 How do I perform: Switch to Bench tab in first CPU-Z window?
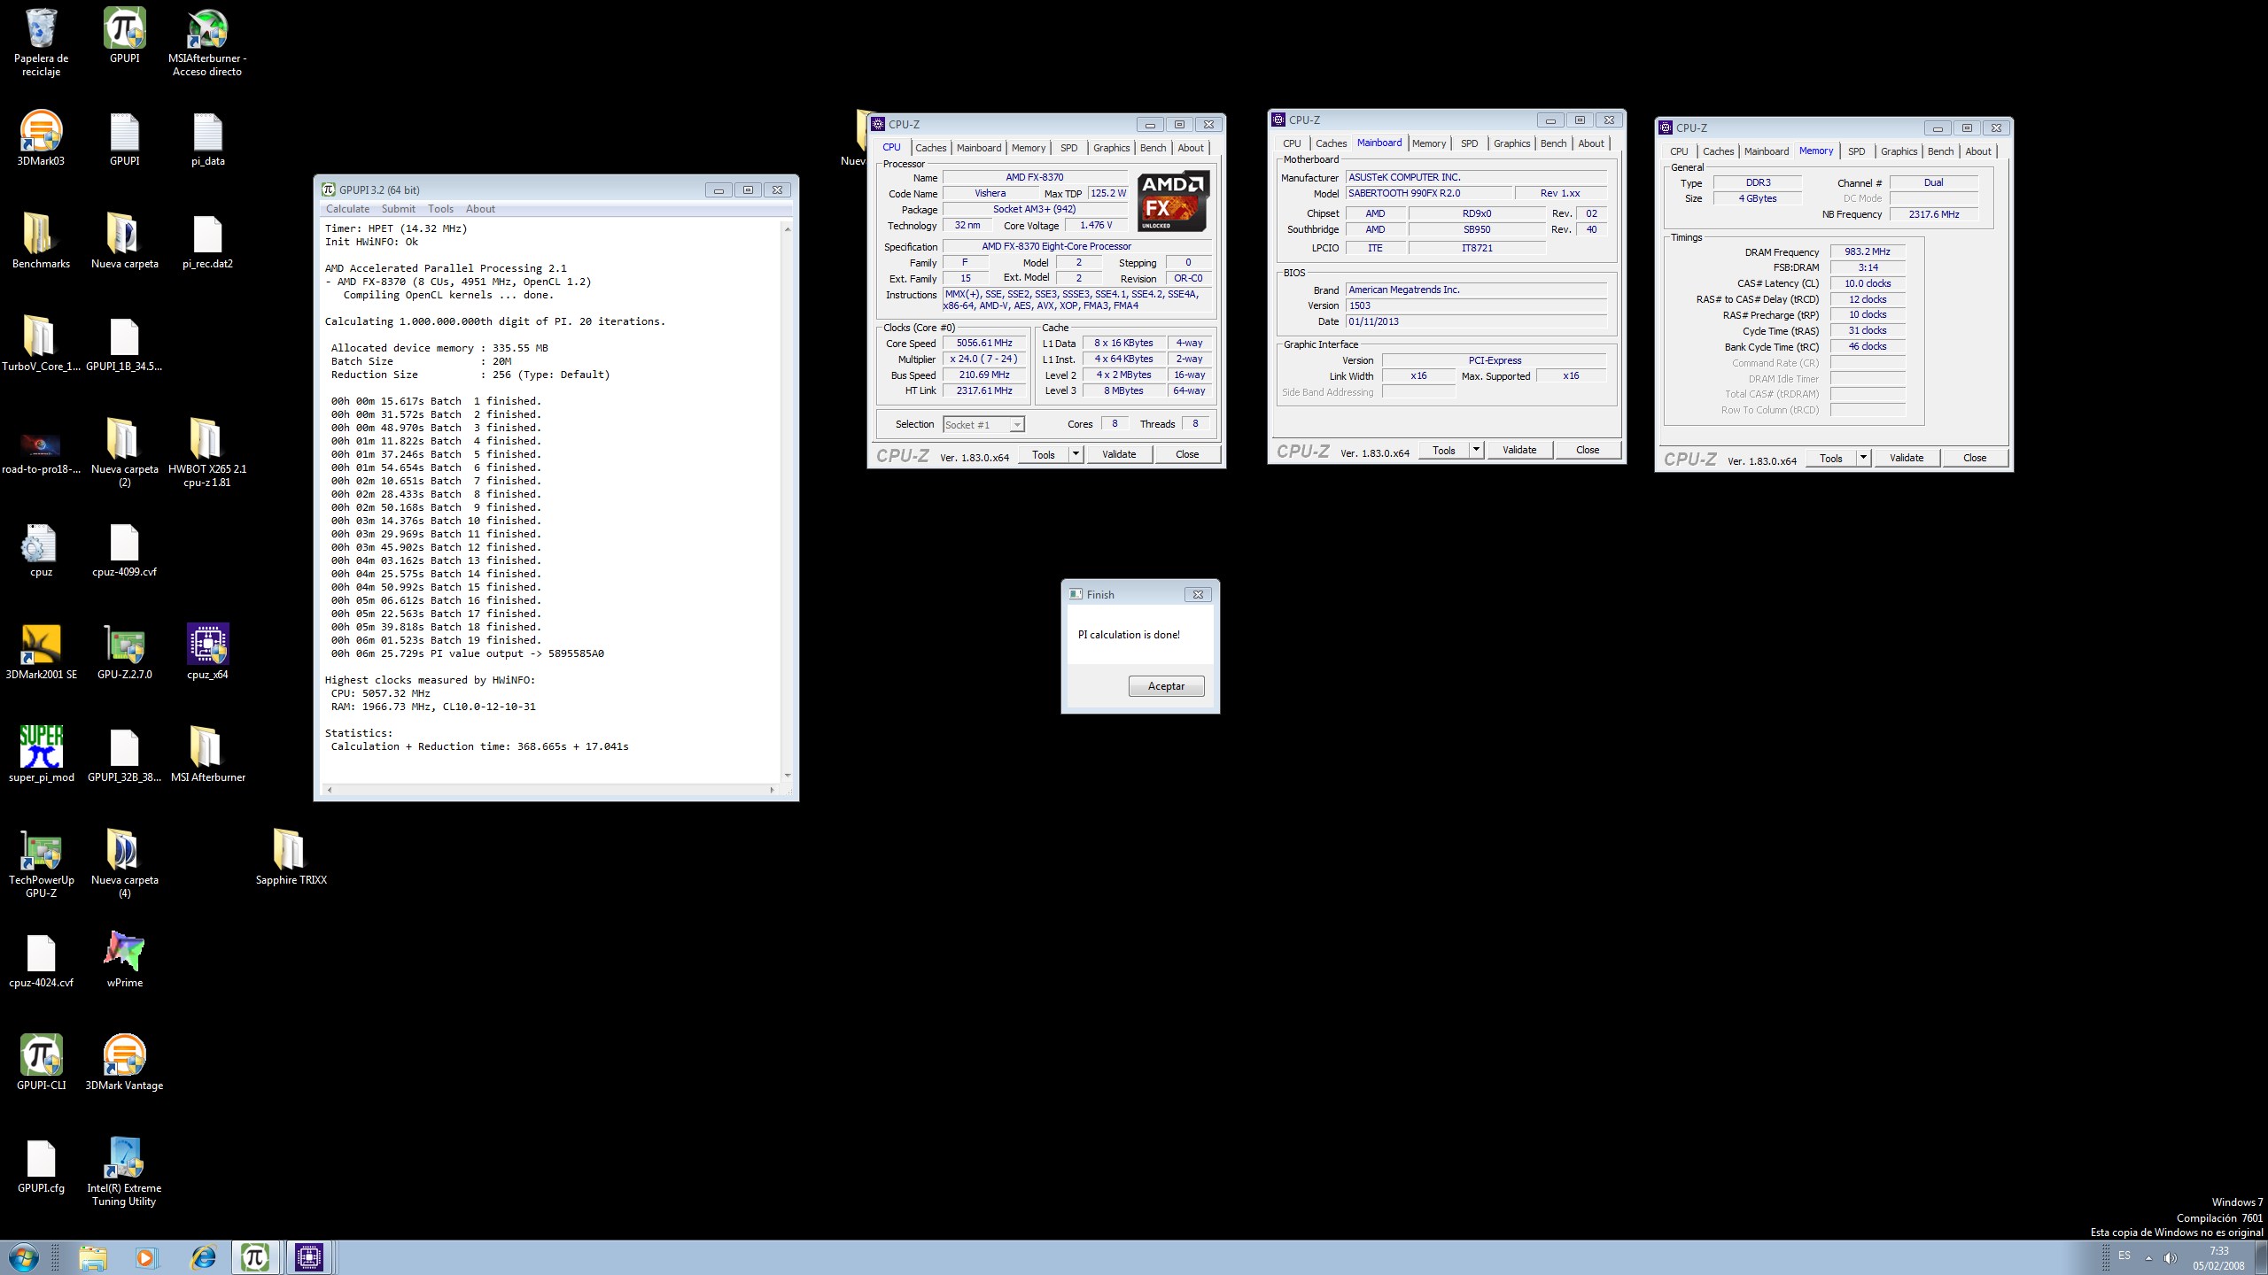(1153, 148)
